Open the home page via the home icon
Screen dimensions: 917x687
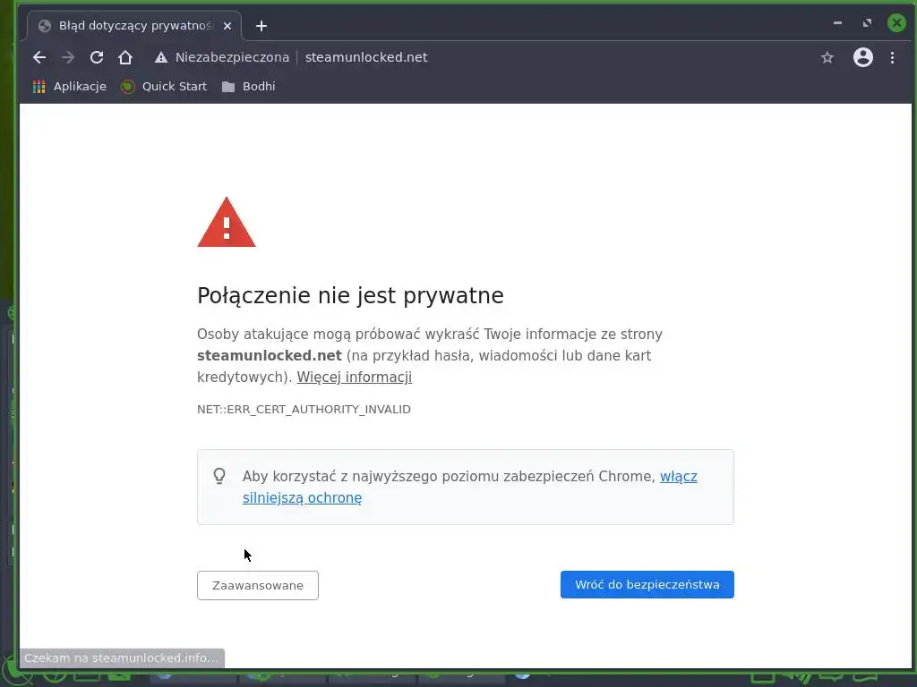click(125, 57)
